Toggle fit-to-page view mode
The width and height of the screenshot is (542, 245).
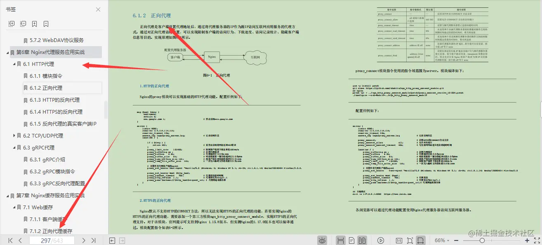pyautogui.click(x=410, y=240)
